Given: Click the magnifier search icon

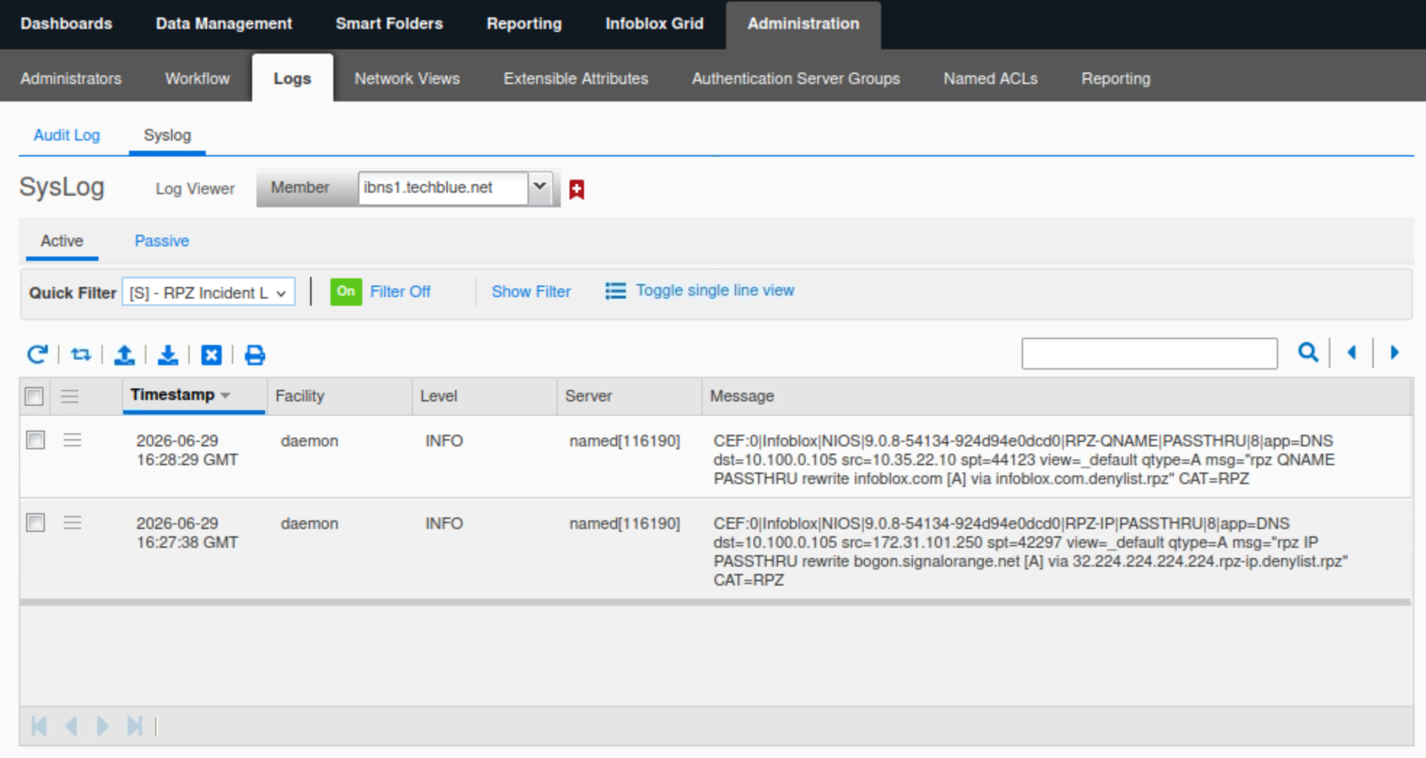Looking at the screenshot, I should pyautogui.click(x=1308, y=352).
